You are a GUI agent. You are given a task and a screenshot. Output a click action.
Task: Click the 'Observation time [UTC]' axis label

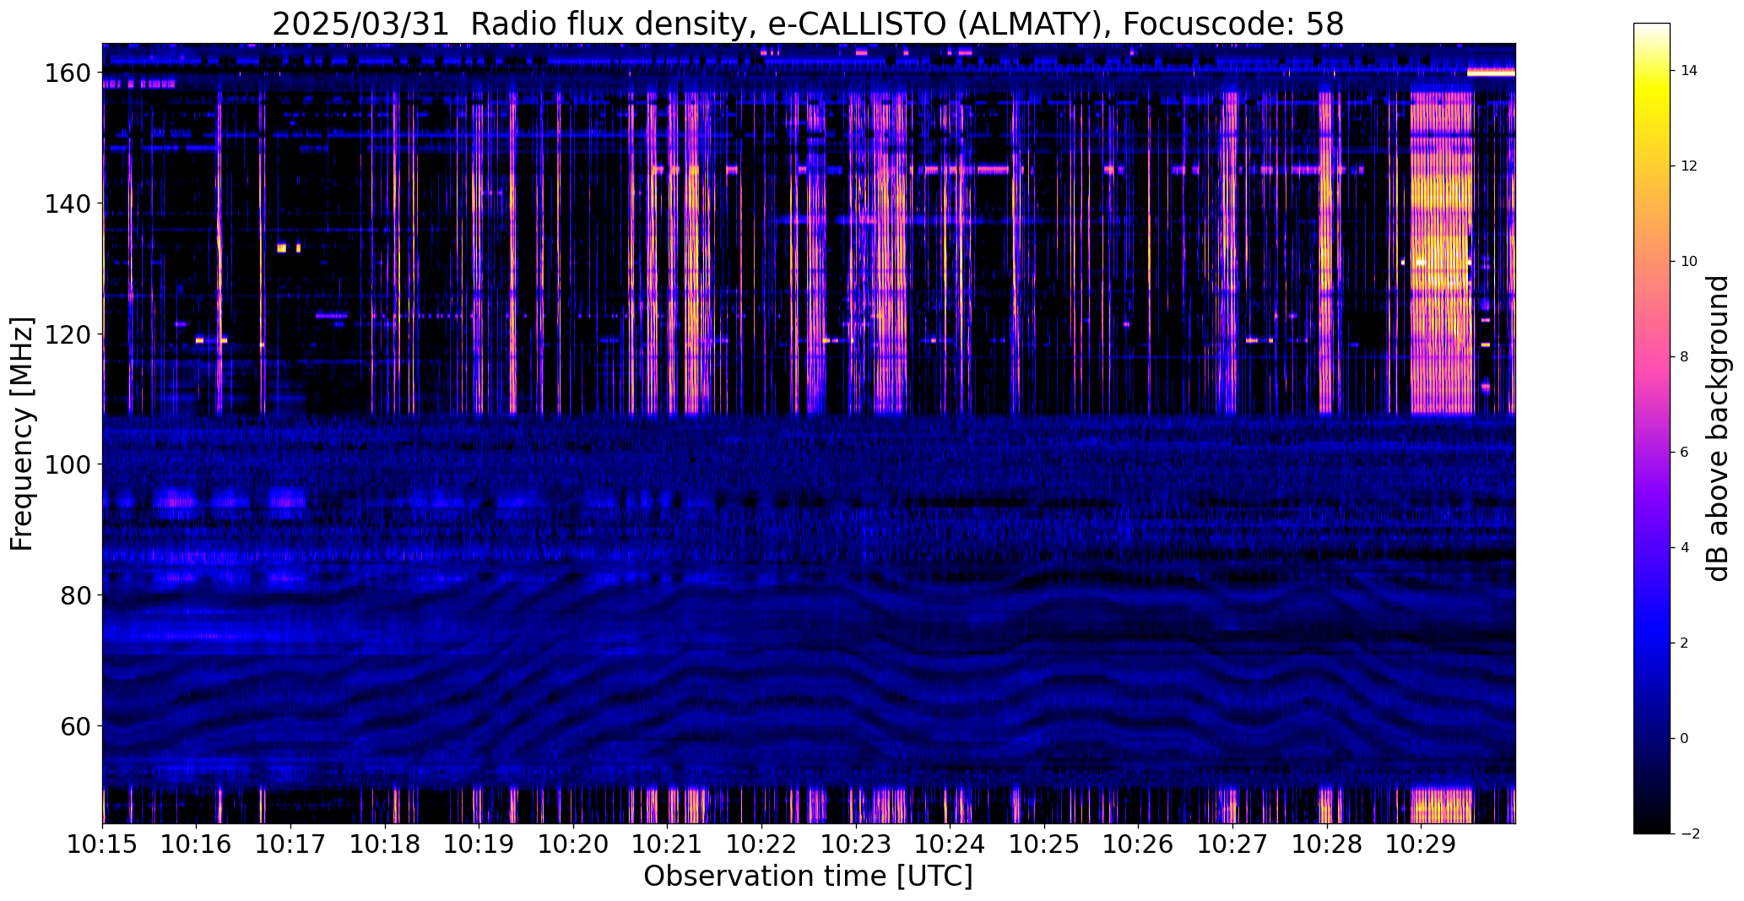coord(808,876)
